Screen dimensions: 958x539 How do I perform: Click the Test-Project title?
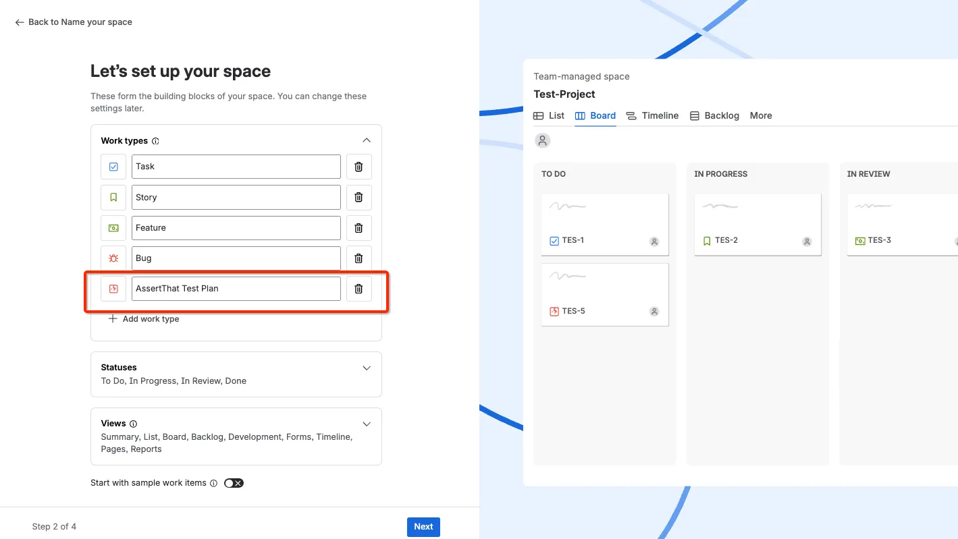click(564, 94)
